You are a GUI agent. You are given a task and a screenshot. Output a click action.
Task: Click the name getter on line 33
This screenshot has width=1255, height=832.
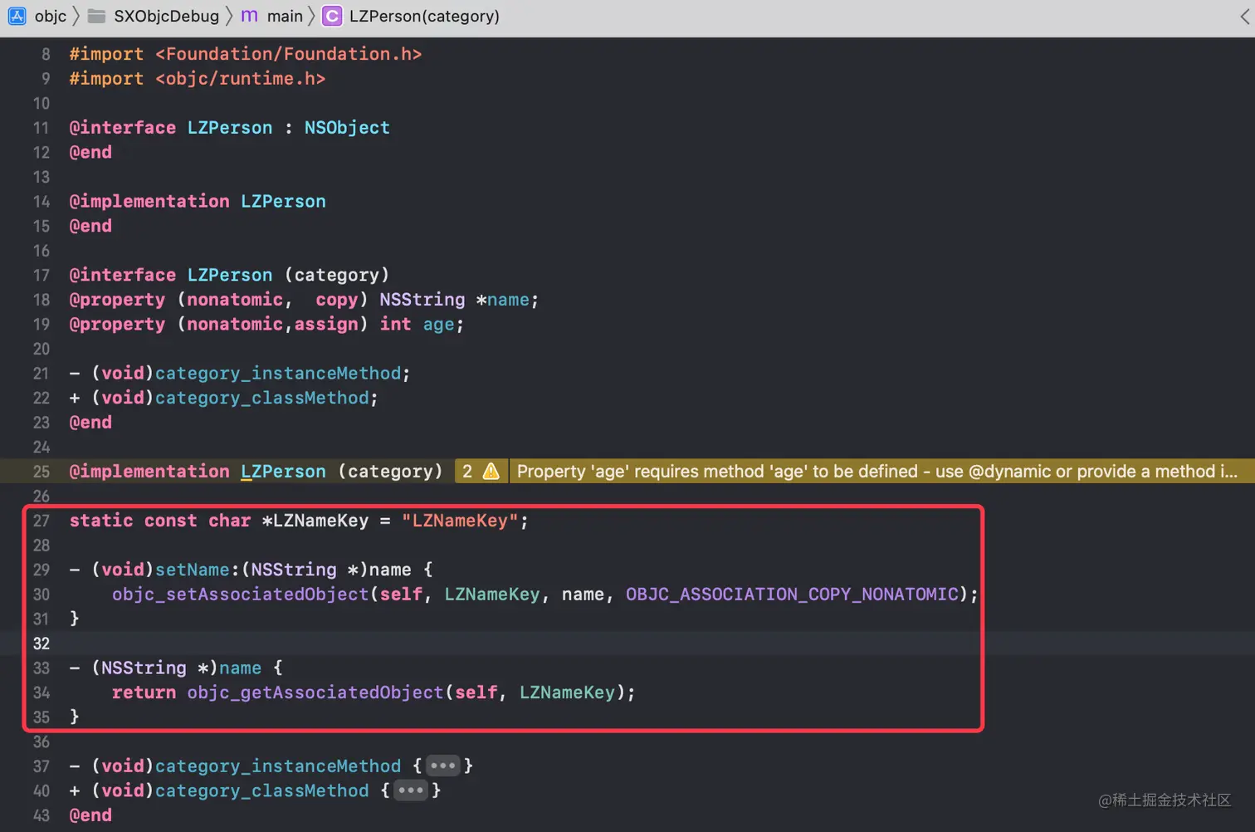click(241, 668)
